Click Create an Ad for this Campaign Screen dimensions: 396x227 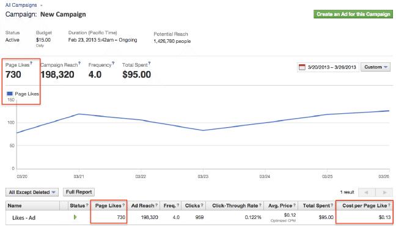pyautogui.click(x=353, y=14)
